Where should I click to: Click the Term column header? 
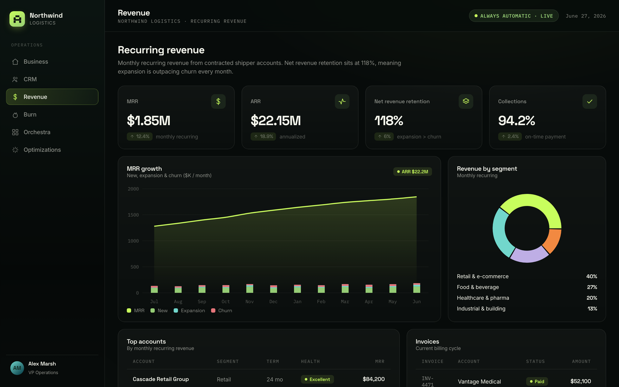point(273,362)
